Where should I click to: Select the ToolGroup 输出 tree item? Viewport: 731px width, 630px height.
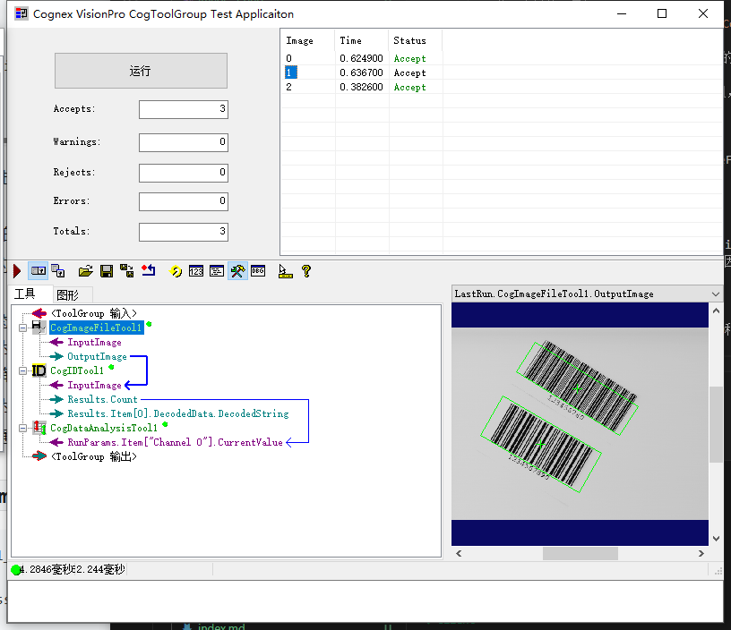pos(94,456)
